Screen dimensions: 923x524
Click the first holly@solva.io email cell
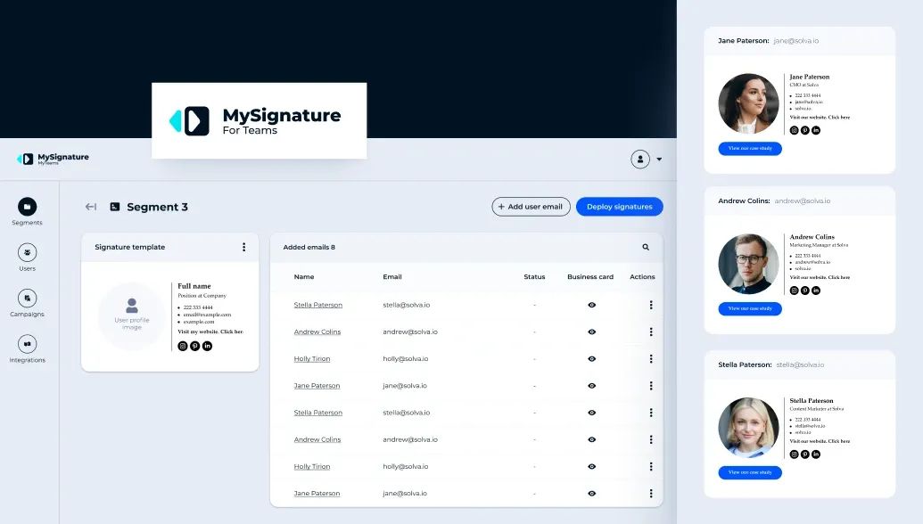[406, 359]
